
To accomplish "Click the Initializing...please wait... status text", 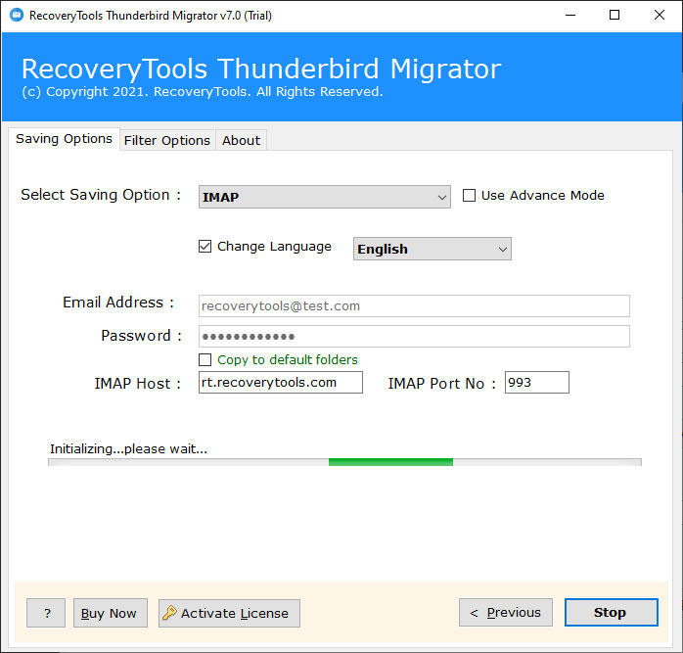I will [x=128, y=449].
